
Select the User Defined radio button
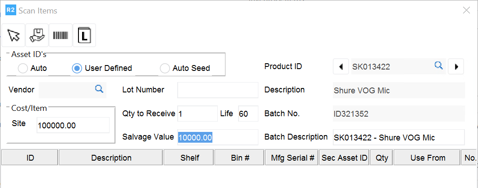coord(77,69)
